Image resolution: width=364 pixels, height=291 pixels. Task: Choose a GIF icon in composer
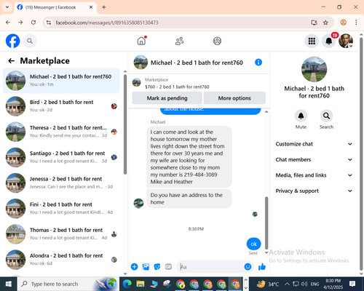(168, 267)
